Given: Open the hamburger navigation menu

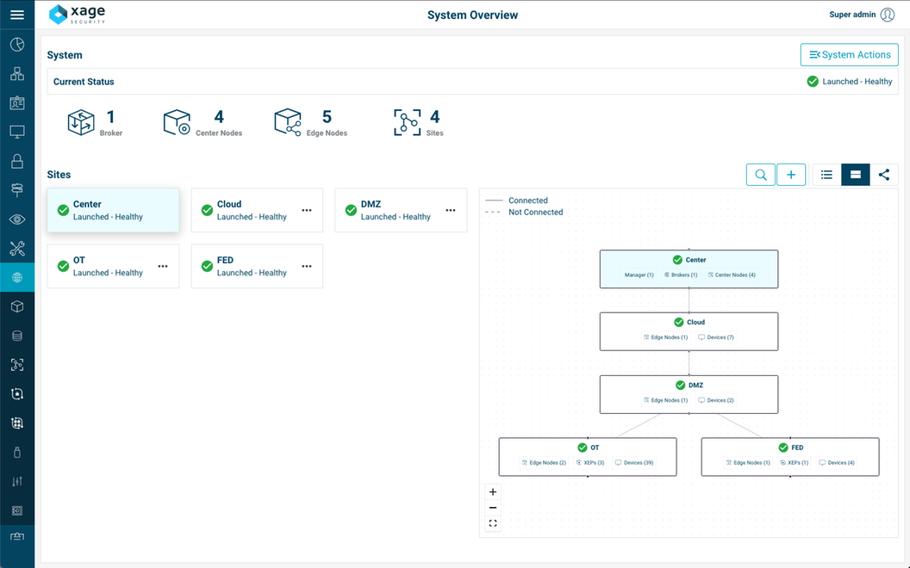Looking at the screenshot, I should click(x=17, y=15).
